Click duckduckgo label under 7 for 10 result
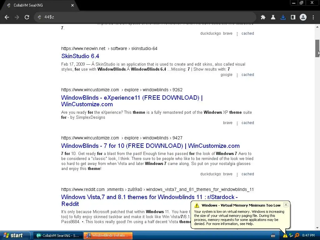320x240 pixels. click(x=211, y=174)
